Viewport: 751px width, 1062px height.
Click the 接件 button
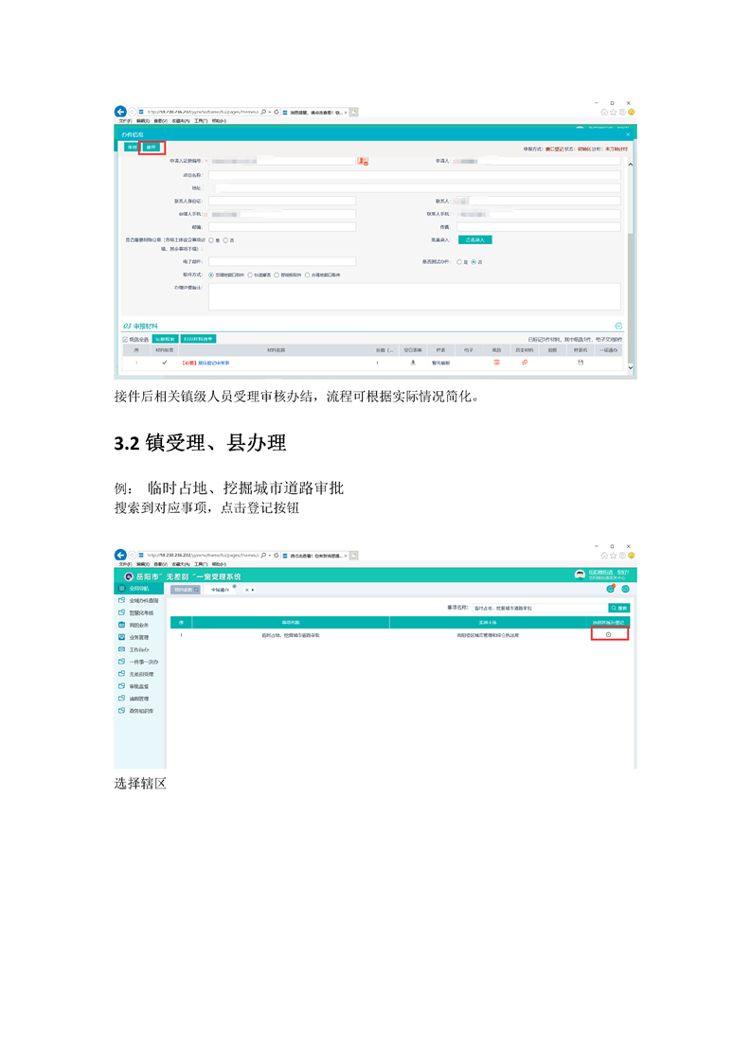pos(152,148)
